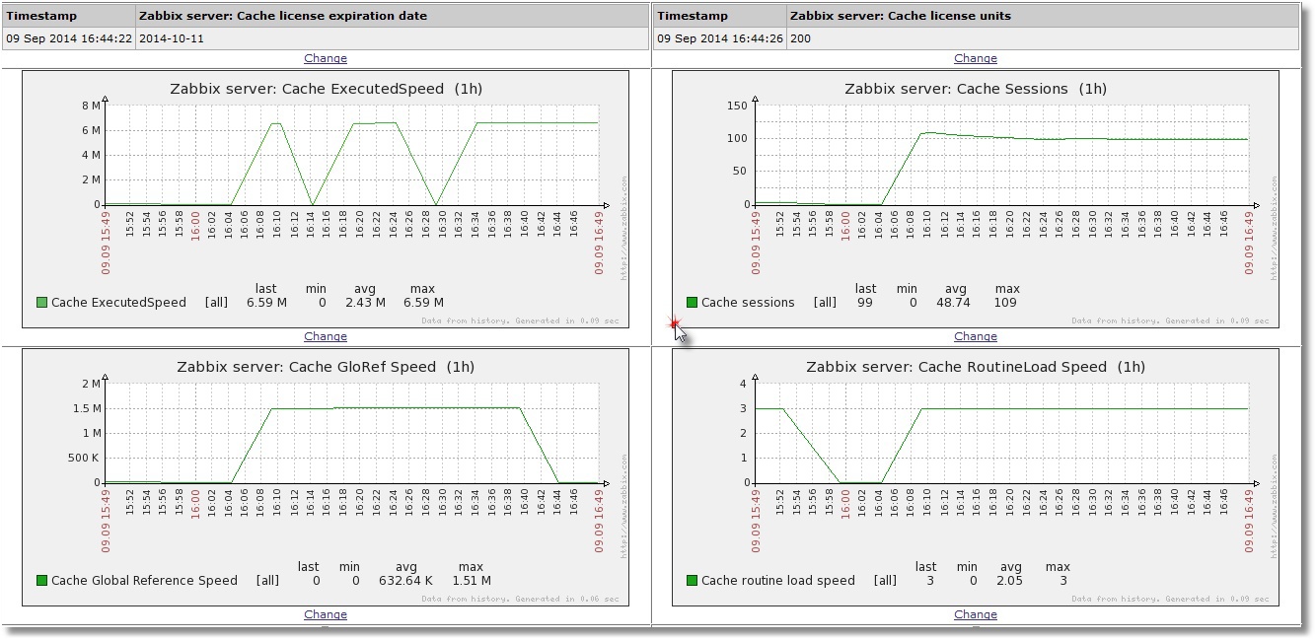Click the Cache sessions green legend square
Viewport: 1316px width, 641px height.
692,303
